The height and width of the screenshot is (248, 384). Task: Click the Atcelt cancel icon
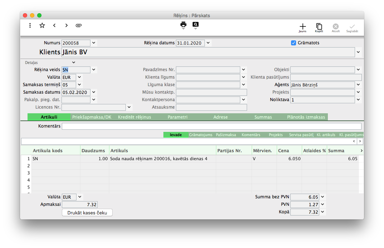(336, 28)
